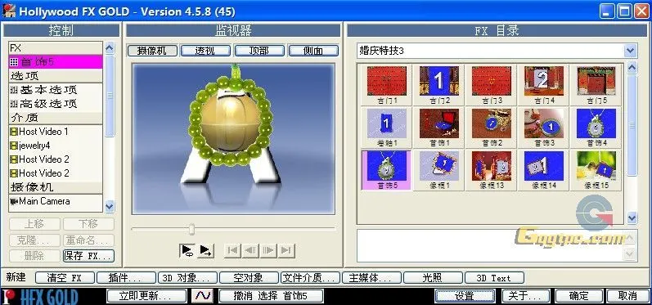652x305 pixels.
Task: Add 主媒体... media
Action: pos(371,278)
